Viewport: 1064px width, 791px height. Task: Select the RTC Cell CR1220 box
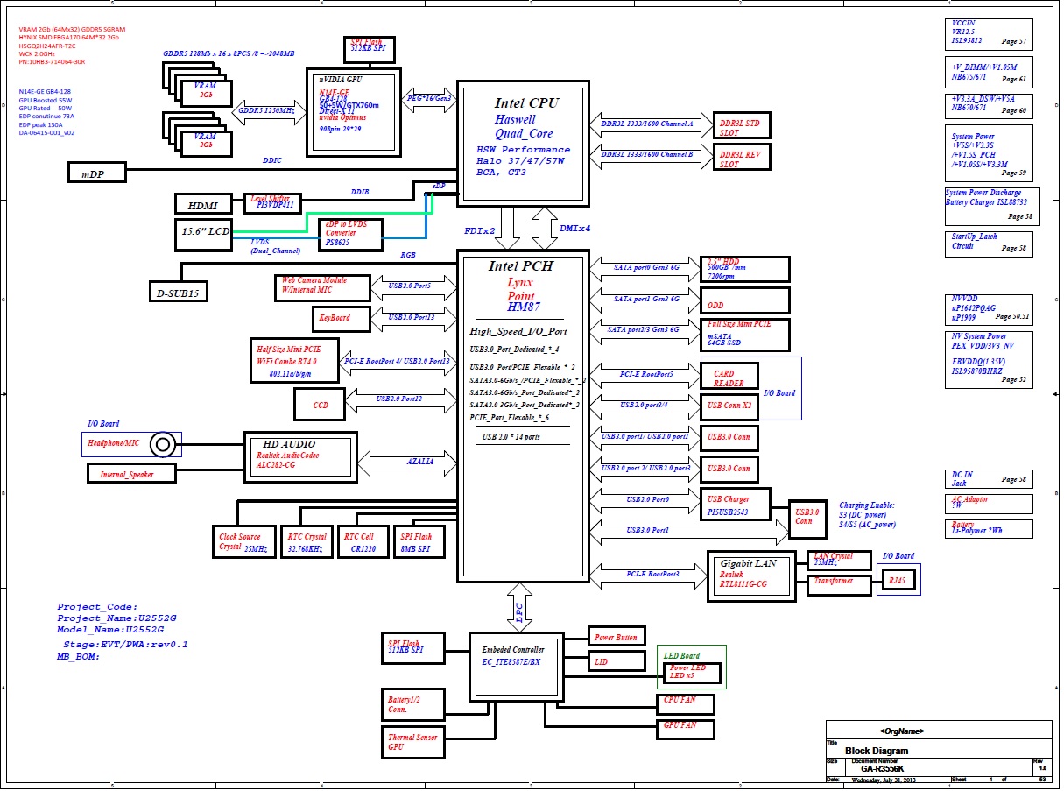coord(363,541)
